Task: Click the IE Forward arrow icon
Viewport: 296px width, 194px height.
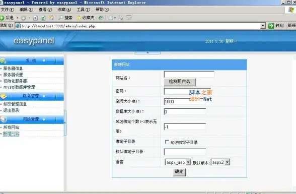Action: pos(23,18)
